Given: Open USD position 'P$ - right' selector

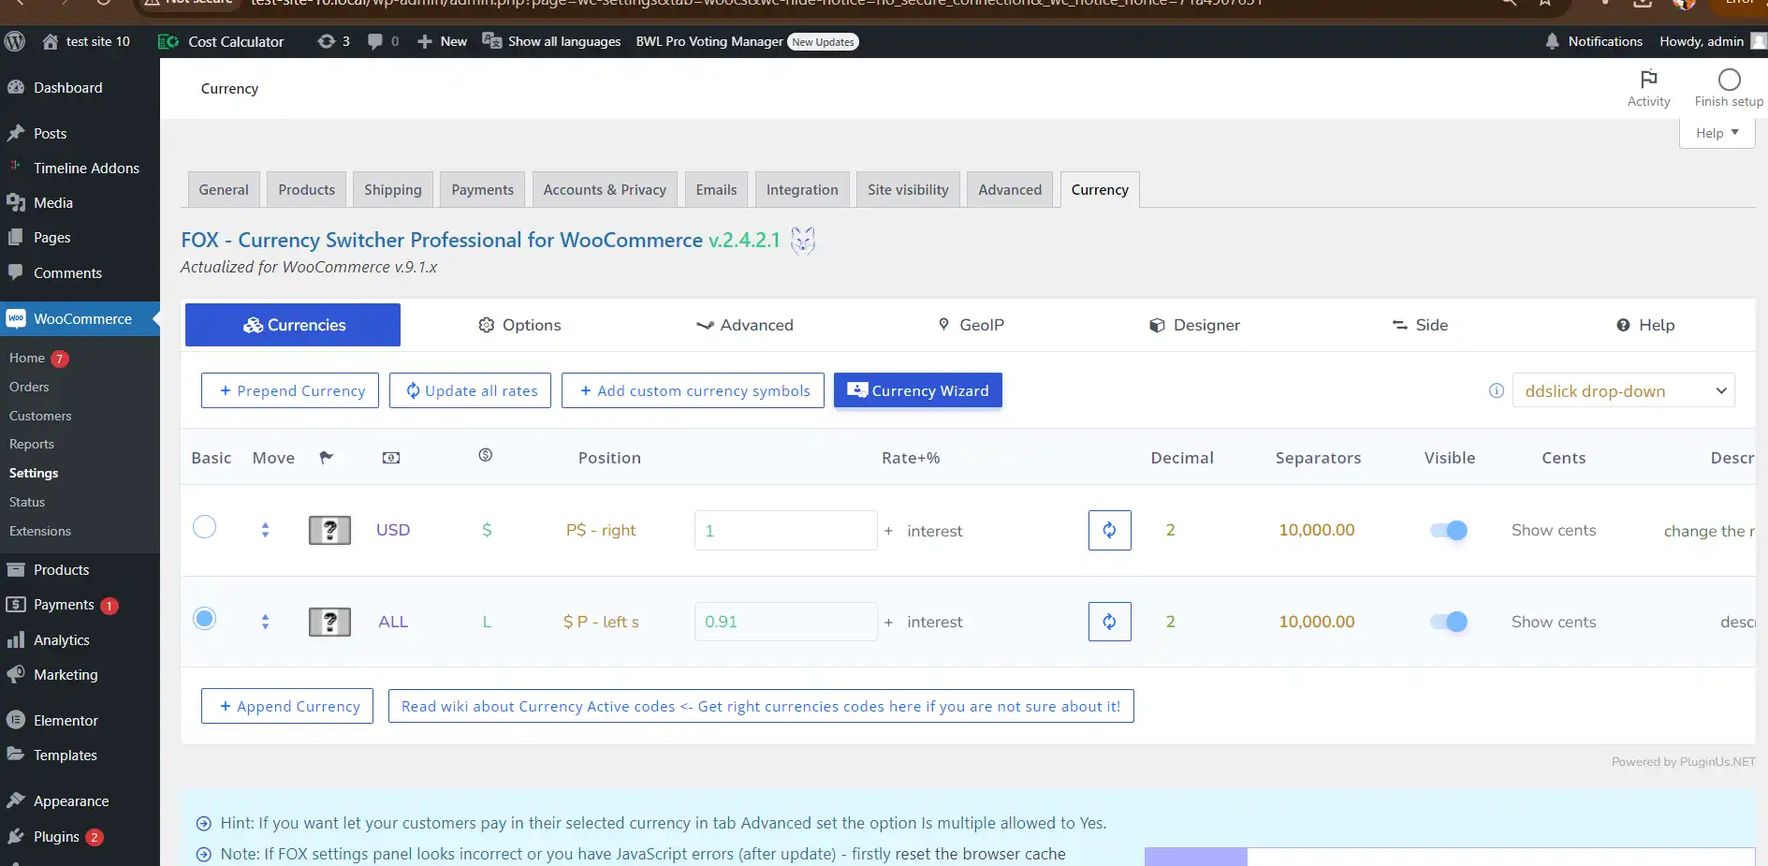Looking at the screenshot, I should click(601, 530).
